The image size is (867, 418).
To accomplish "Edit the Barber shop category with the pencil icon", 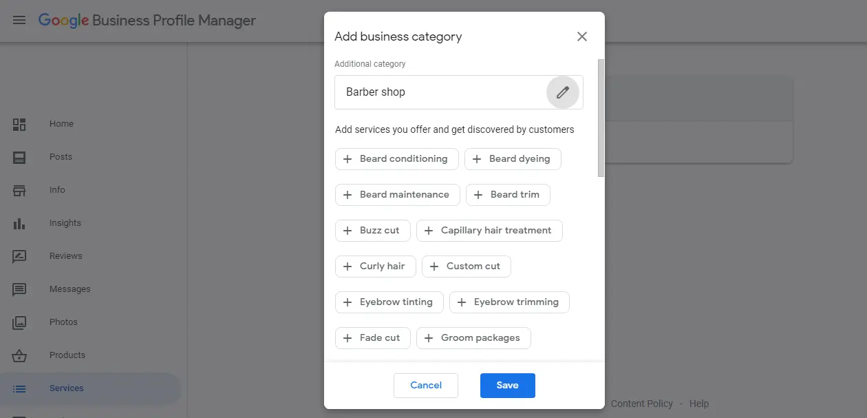I will tap(562, 92).
